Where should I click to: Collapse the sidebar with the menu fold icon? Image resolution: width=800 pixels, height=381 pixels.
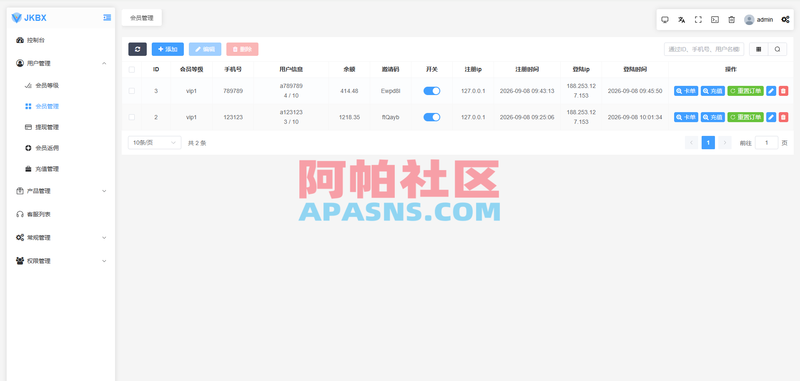(107, 18)
